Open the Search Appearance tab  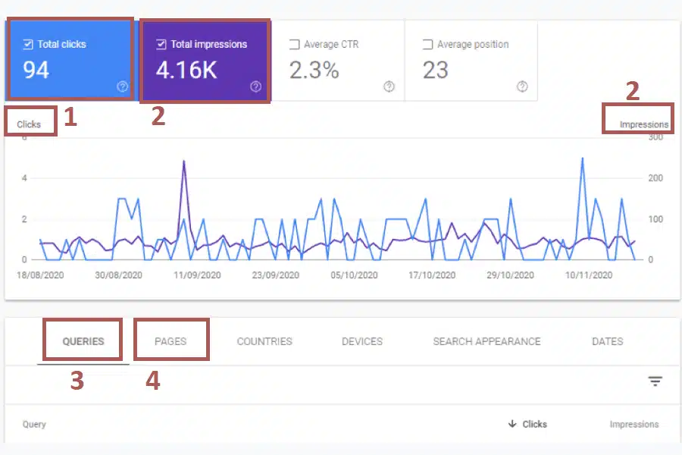486,341
